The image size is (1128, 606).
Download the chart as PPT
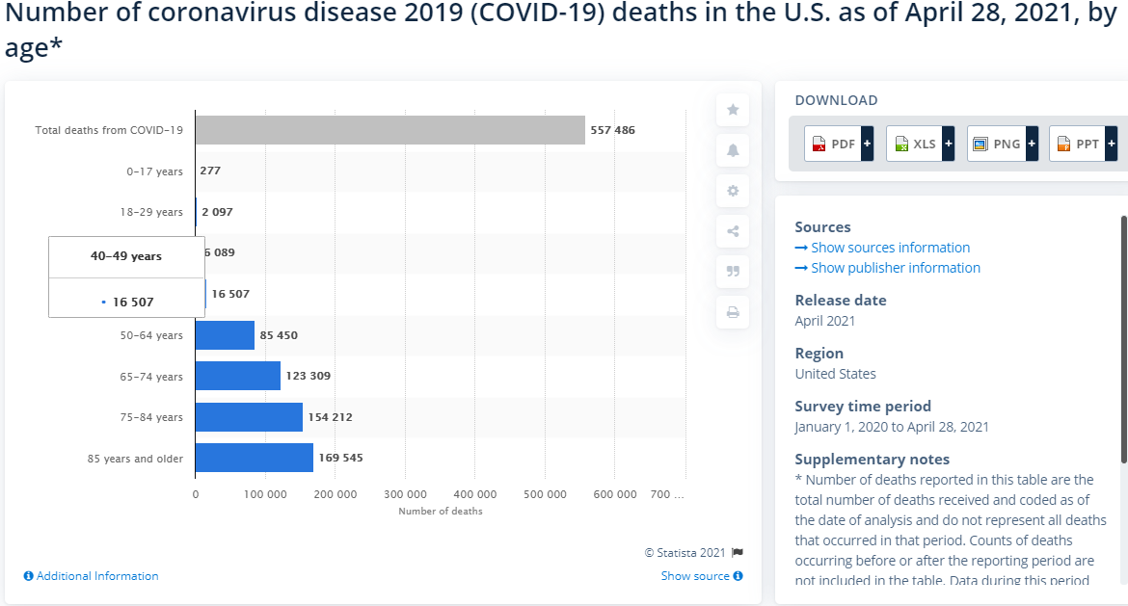coord(1084,144)
